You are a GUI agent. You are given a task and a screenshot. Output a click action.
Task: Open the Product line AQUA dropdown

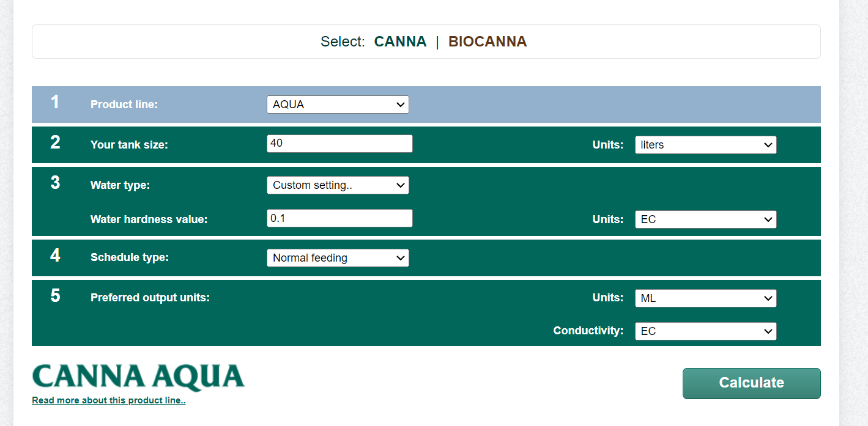click(x=338, y=105)
